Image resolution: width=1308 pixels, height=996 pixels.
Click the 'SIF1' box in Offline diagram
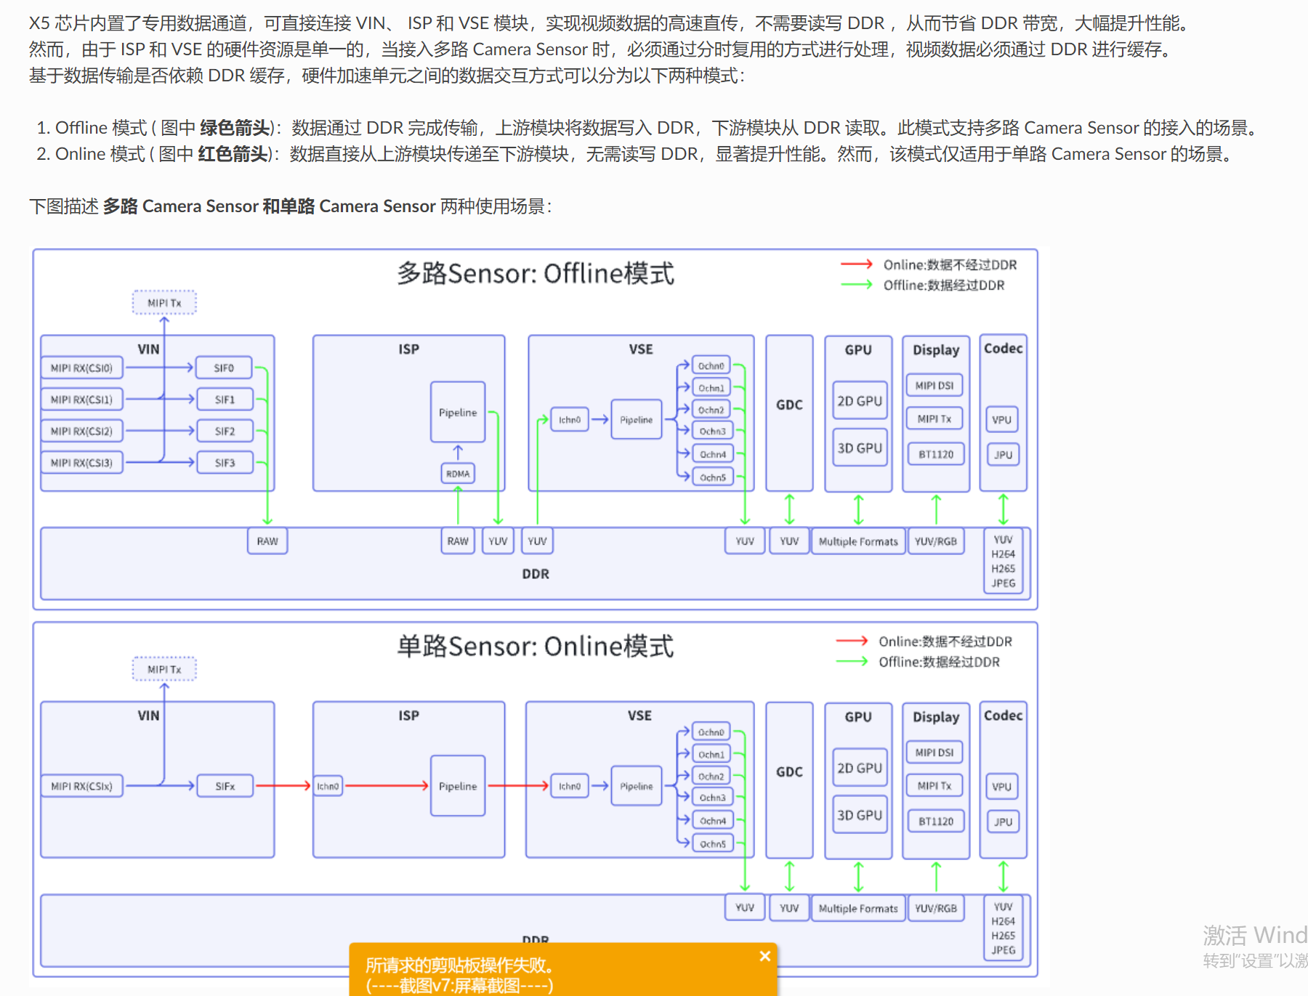pos(224,400)
